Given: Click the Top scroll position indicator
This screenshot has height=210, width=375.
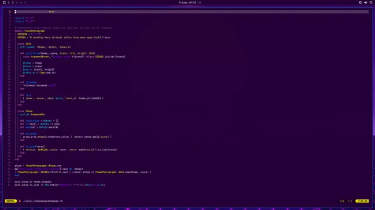Looking at the screenshot, I should click(342, 201).
